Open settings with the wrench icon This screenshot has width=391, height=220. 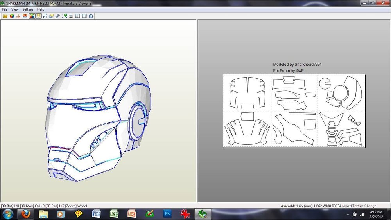58,16
